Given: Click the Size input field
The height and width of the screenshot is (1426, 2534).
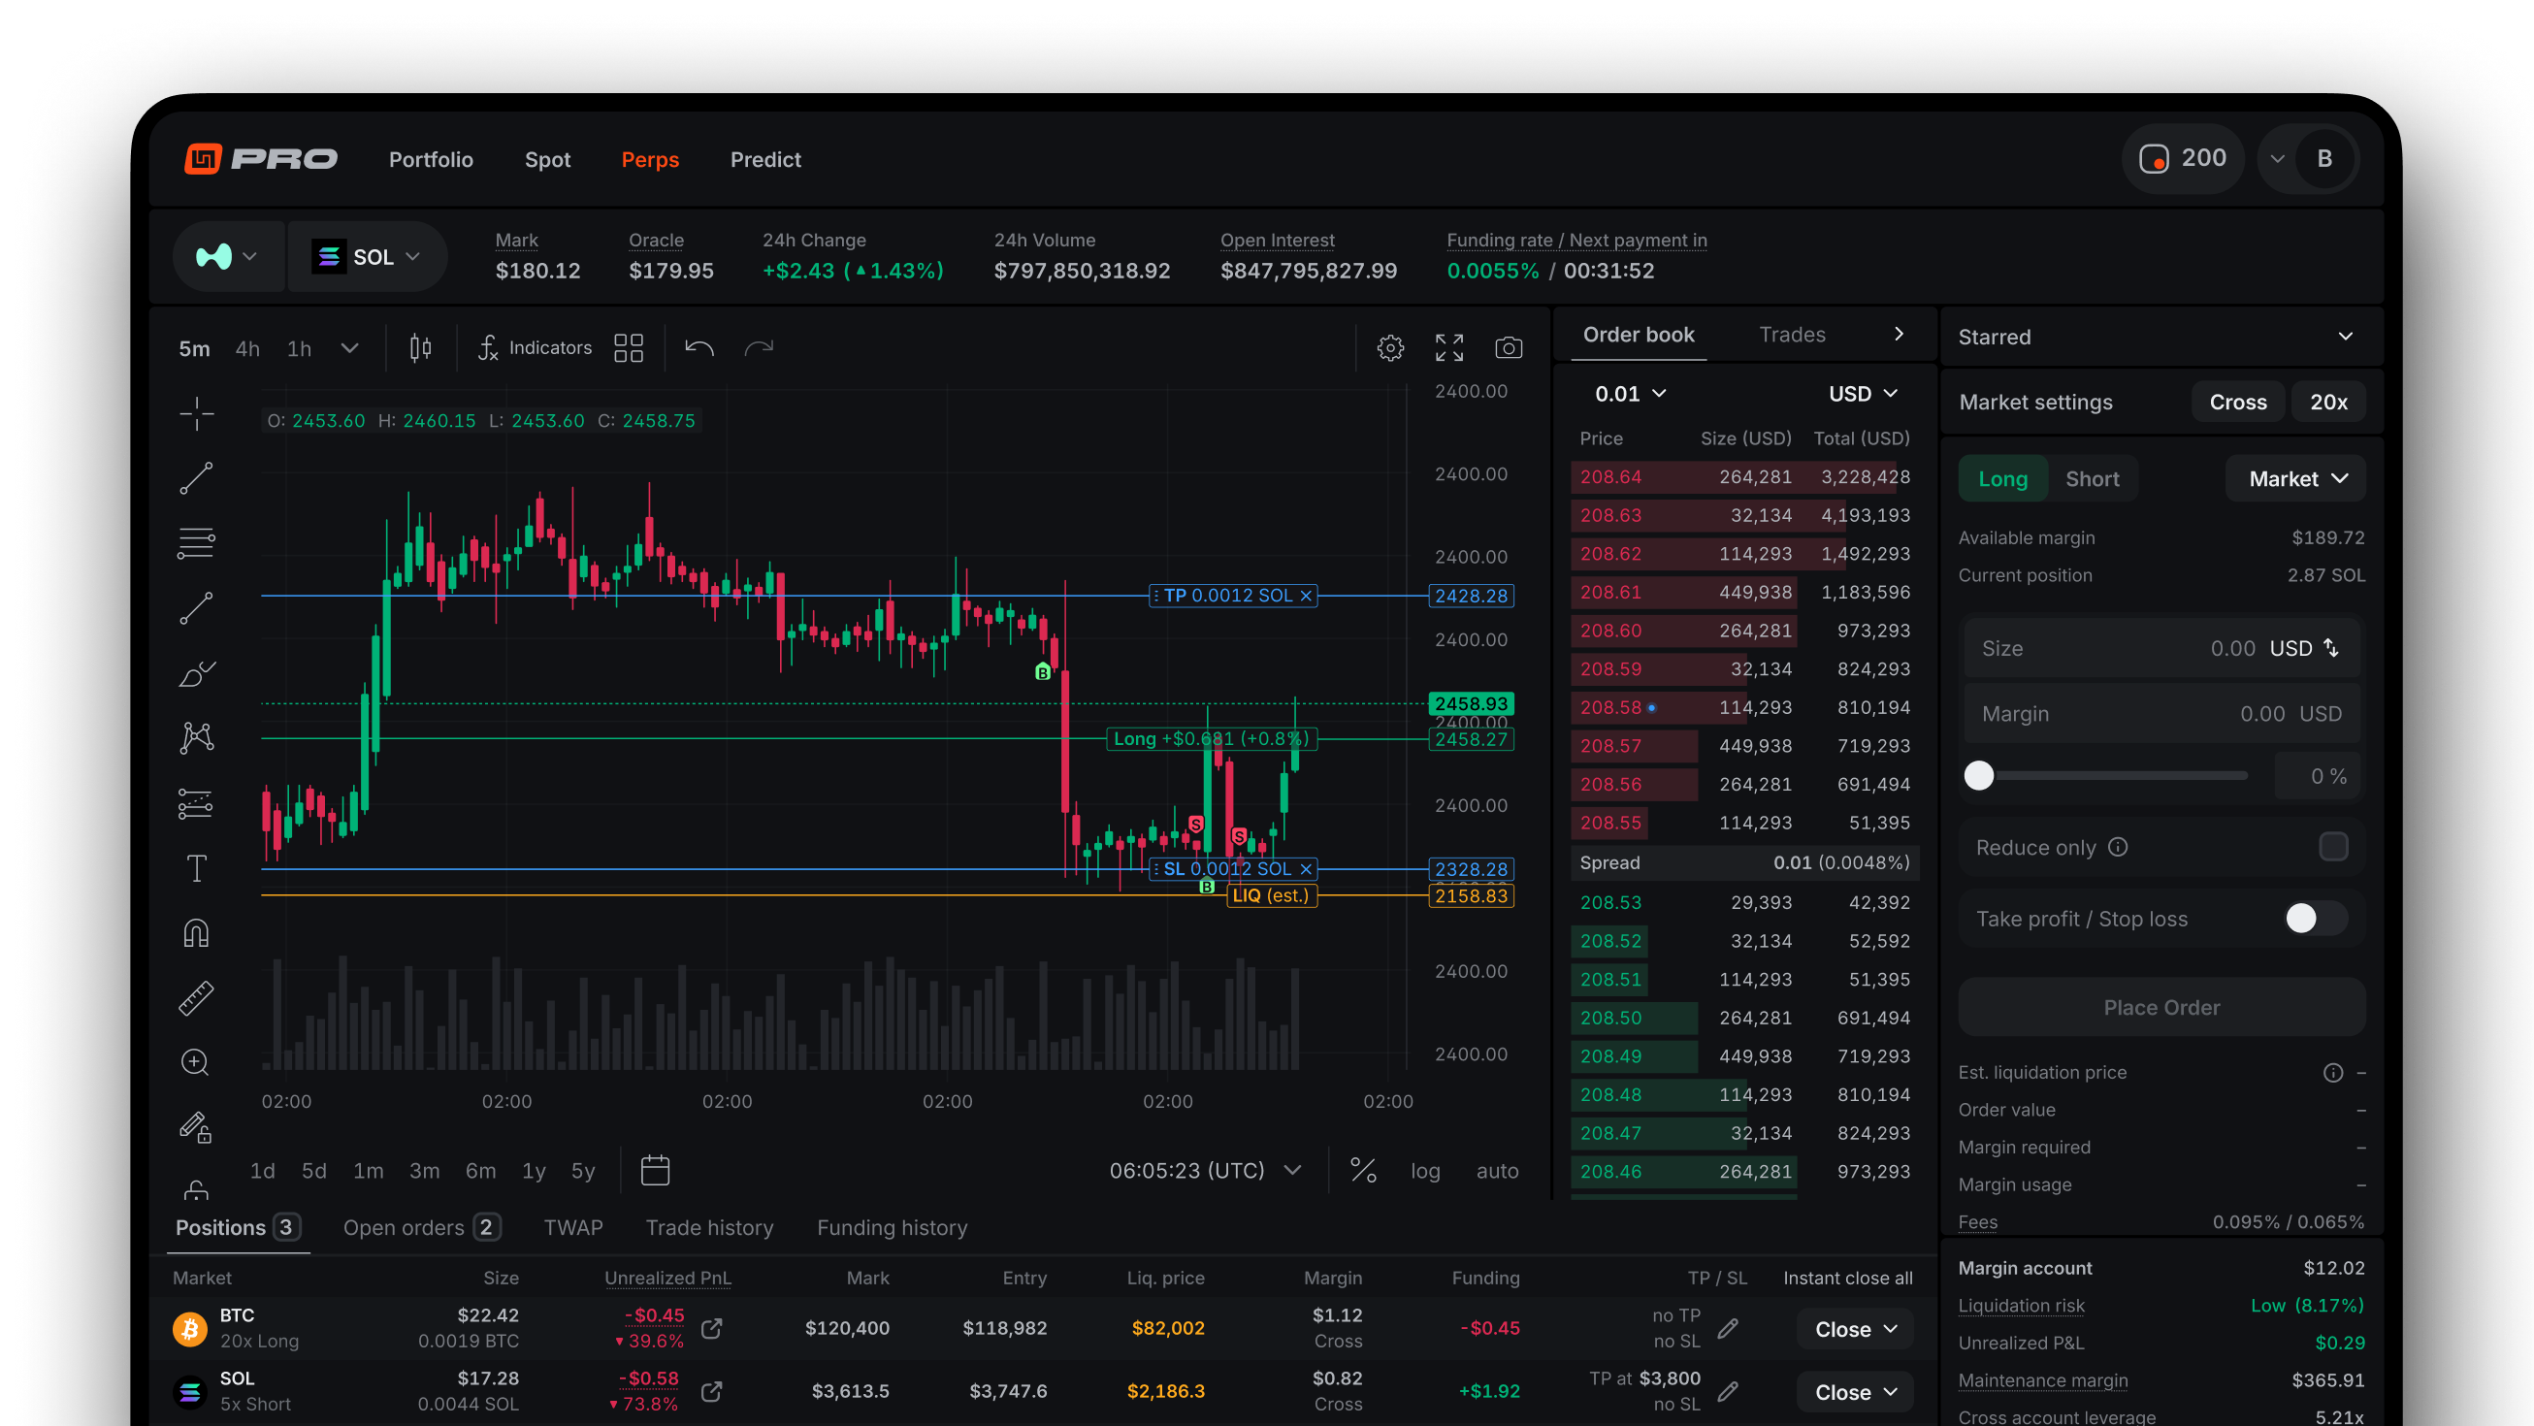Looking at the screenshot, I should (2161, 648).
